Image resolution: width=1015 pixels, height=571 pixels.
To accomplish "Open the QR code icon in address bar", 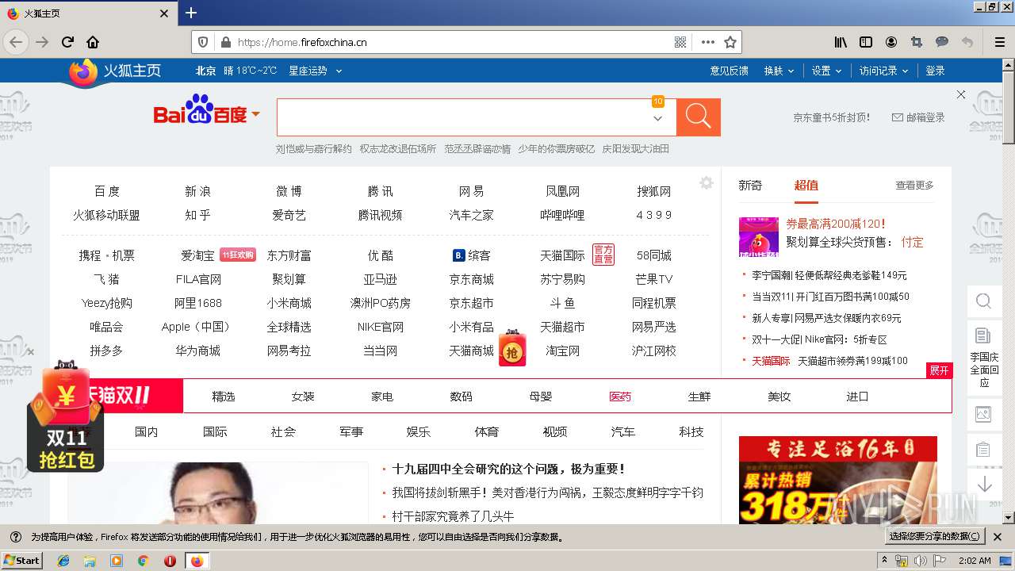I will pyautogui.click(x=680, y=42).
